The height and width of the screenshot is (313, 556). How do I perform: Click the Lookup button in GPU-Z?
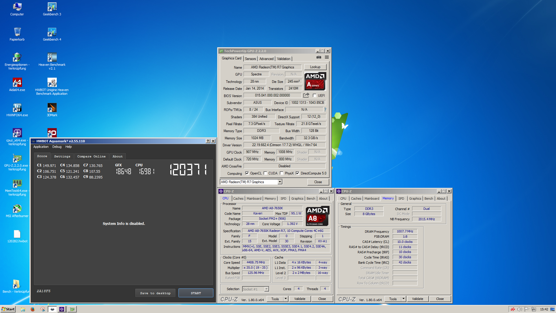point(315,67)
